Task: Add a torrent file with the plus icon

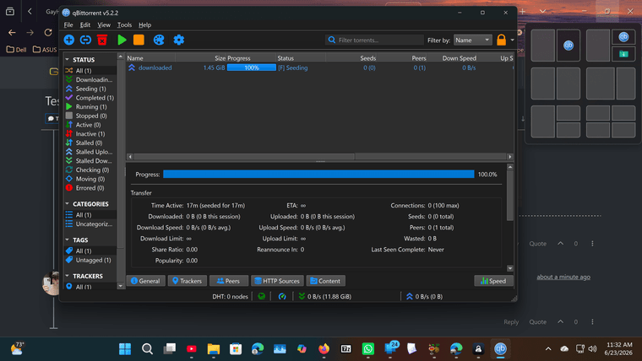Action: coord(68,40)
